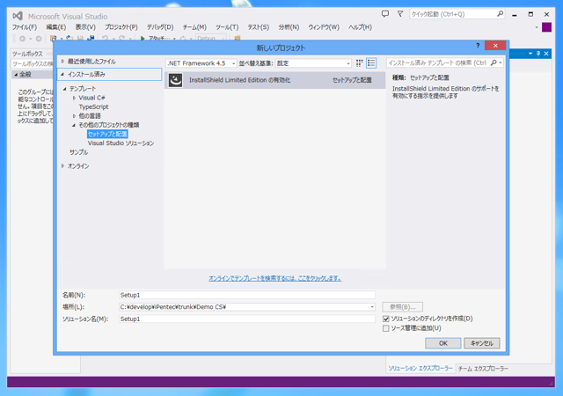Switch to ソリューション エクスプローラー tab

(x=420, y=369)
